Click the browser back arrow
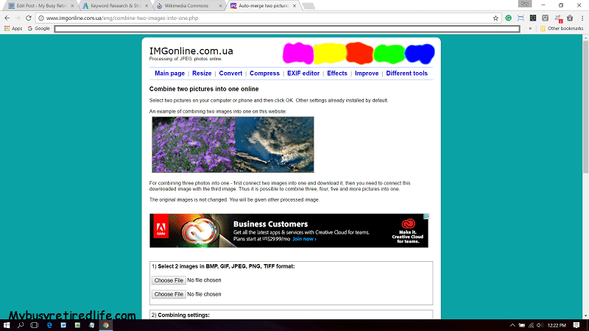This screenshot has width=589, height=331. click(x=7, y=18)
